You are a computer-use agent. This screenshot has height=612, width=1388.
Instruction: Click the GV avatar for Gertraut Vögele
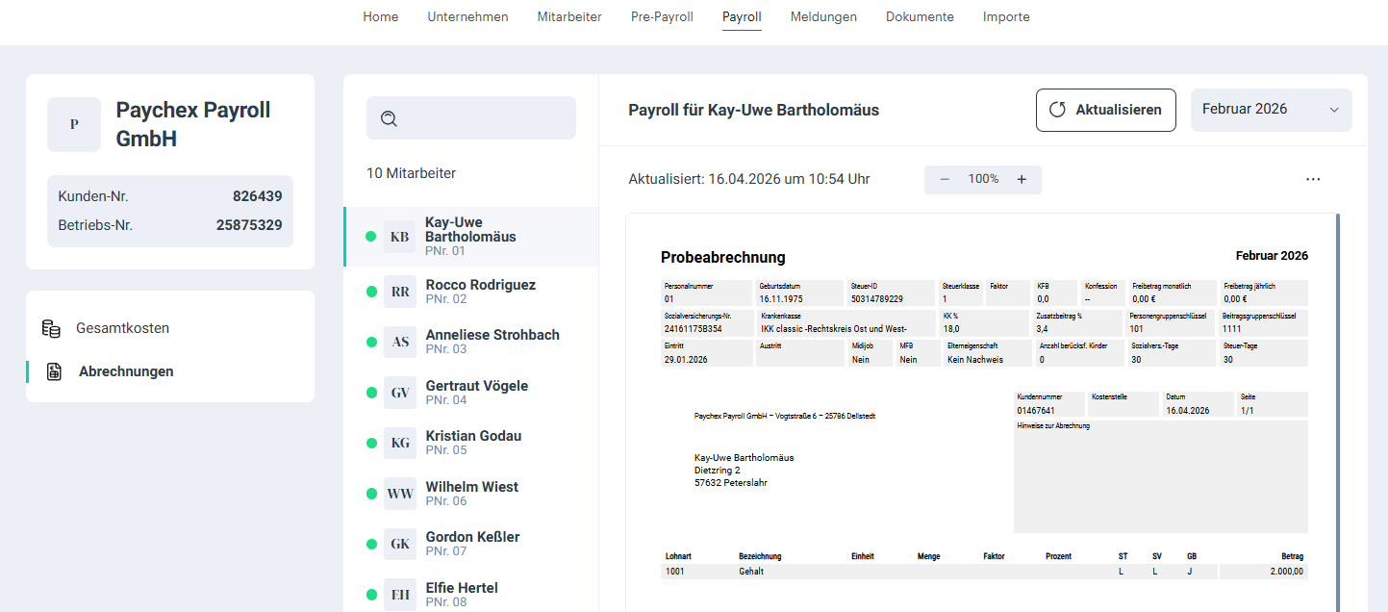(399, 393)
